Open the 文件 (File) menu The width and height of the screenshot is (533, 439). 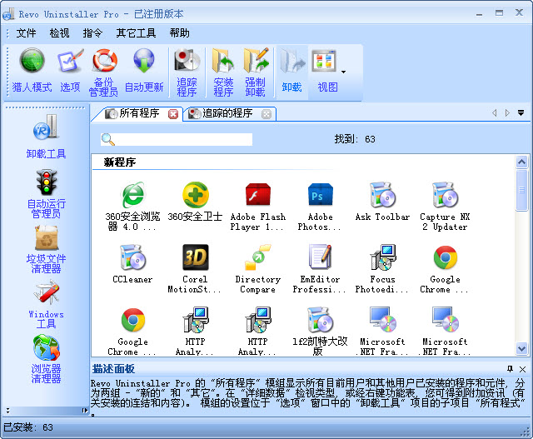click(27, 33)
